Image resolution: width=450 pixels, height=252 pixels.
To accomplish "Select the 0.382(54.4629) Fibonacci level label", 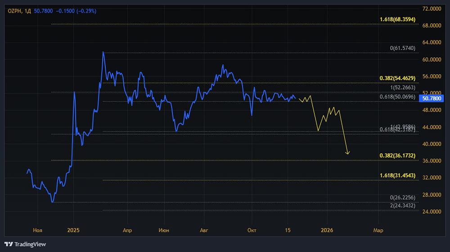I will (x=397, y=78).
